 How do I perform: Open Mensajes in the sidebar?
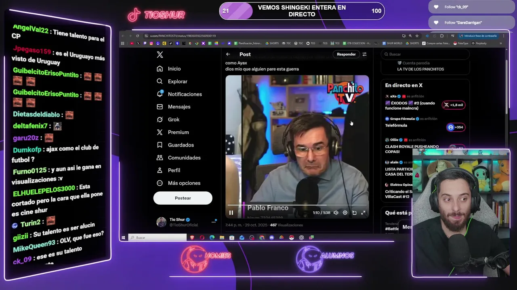(x=173, y=107)
